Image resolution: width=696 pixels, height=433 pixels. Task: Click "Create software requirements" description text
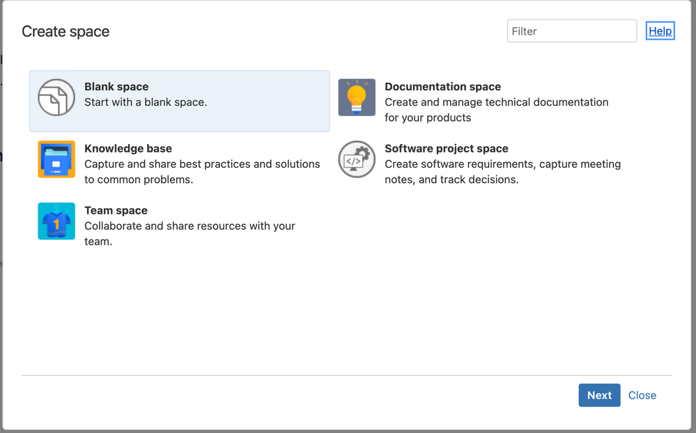point(502,172)
